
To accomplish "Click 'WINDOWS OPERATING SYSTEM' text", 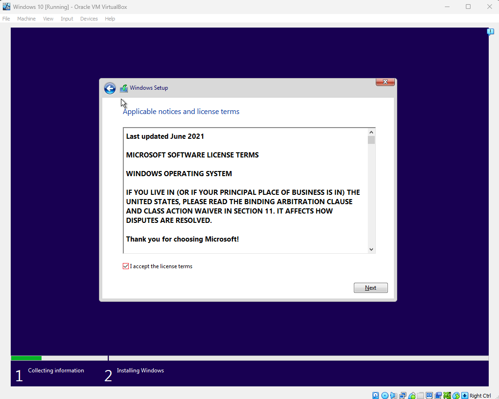I will point(179,173).
